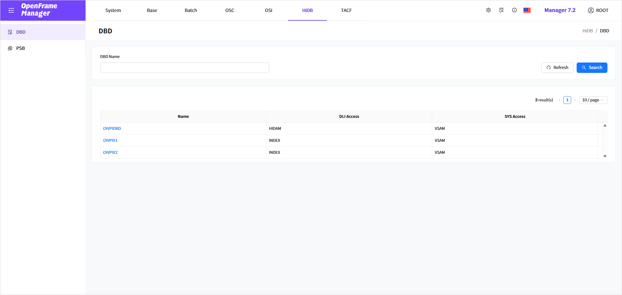The image size is (622, 295).
Task: Open PSB in the left sidebar
Action: coord(21,48)
